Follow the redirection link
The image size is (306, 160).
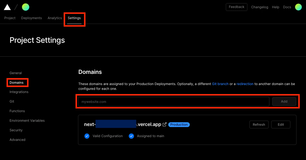[x=245, y=84]
